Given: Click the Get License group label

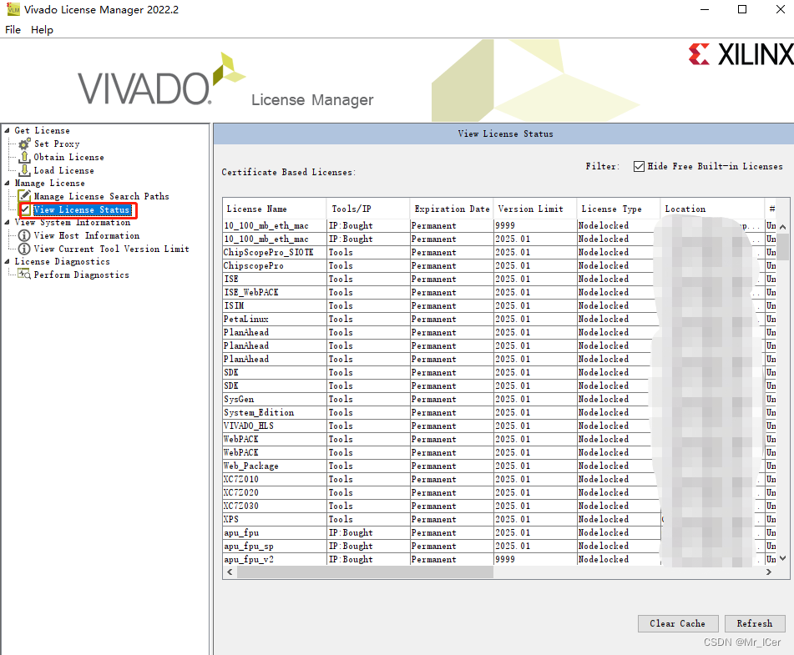Looking at the screenshot, I should tap(42, 131).
